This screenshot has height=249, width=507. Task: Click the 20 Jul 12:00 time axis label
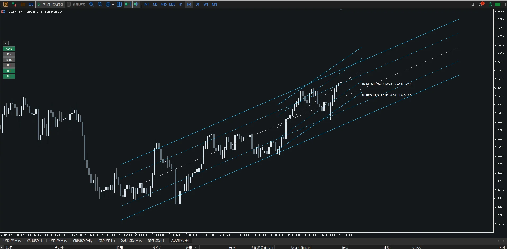(345, 235)
